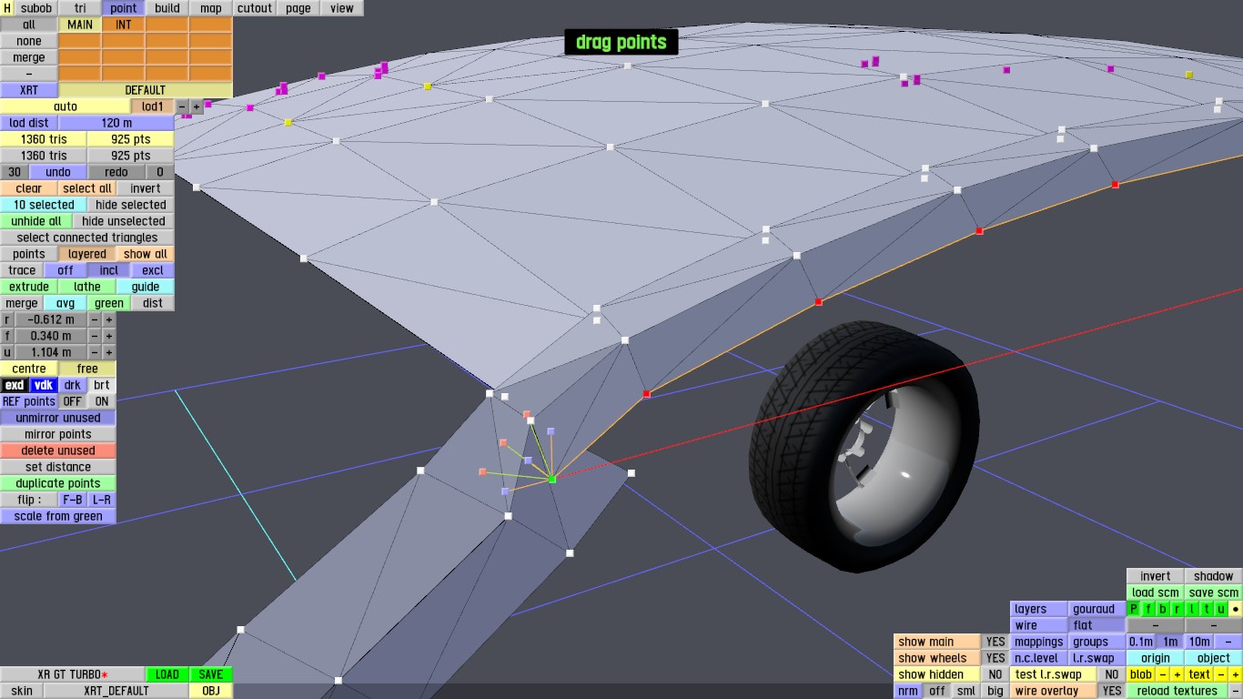Toggle the show hidden NO switch
Image resolution: width=1243 pixels, height=699 pixels.
pyautogui.click(x=995, y=674)
